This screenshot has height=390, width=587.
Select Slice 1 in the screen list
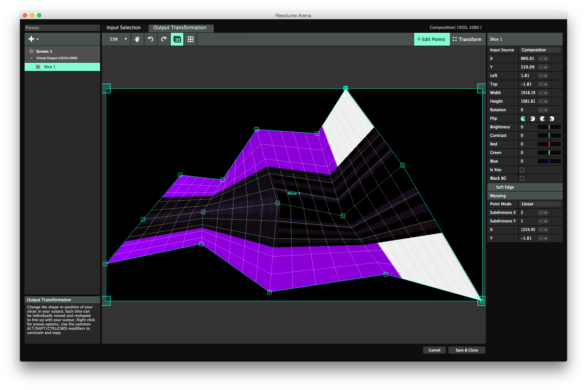pyautogui.click(x=50, y=67)
